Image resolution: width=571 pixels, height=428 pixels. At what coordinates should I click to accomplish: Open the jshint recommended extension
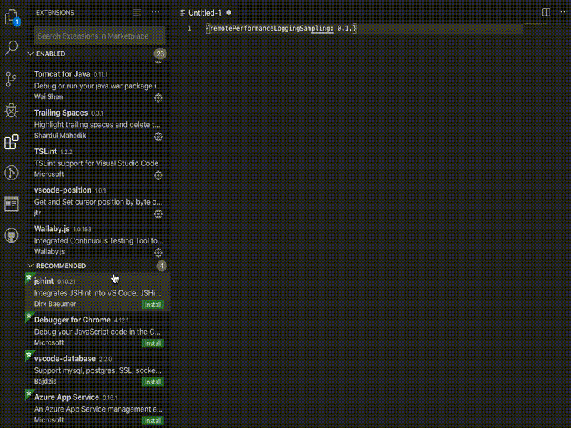[x=98, y=292]
